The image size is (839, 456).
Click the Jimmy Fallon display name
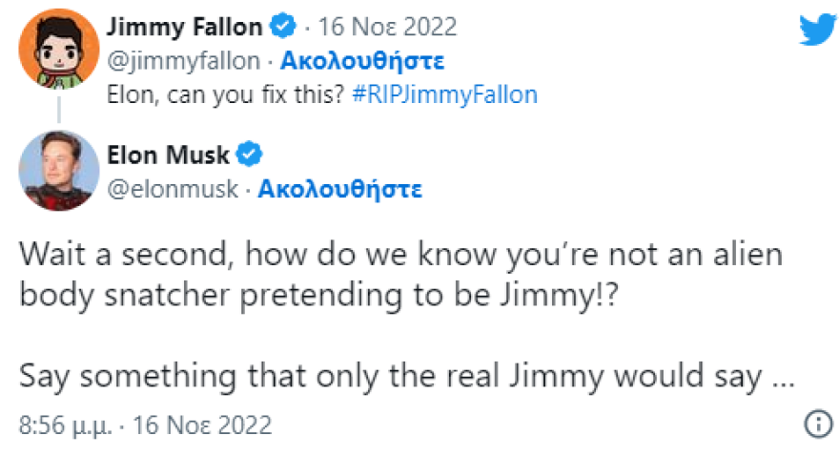tap(189, 26)
